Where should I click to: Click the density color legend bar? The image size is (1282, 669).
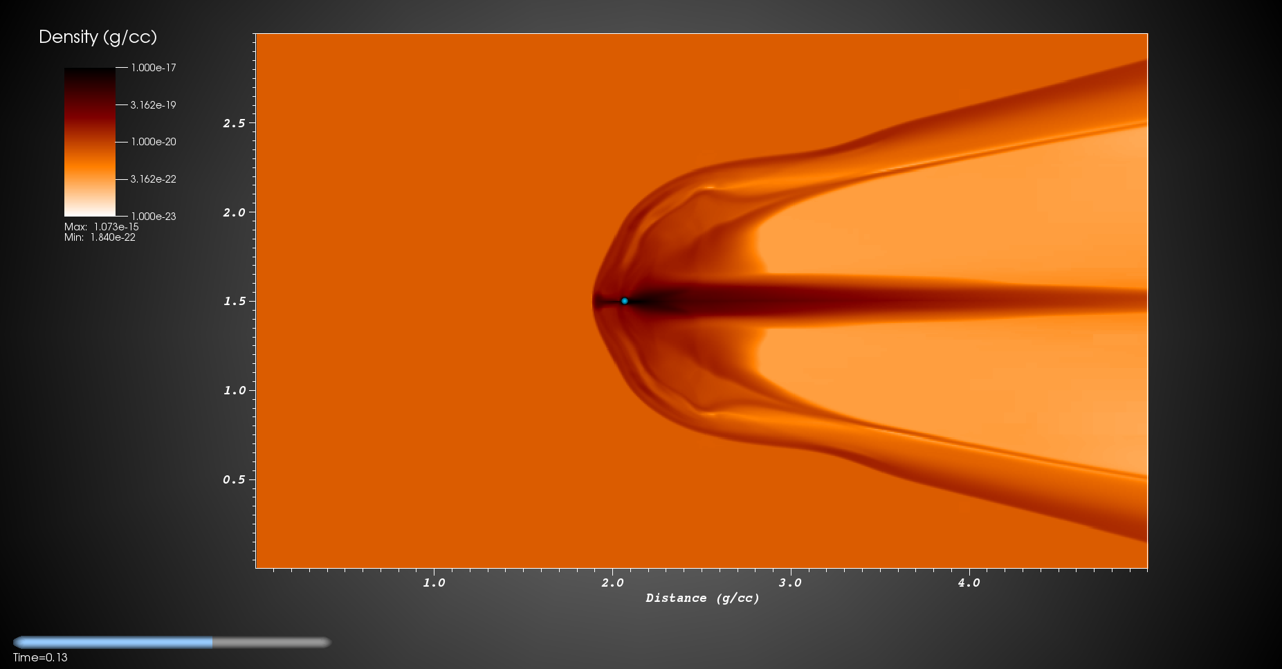point(90,142)
